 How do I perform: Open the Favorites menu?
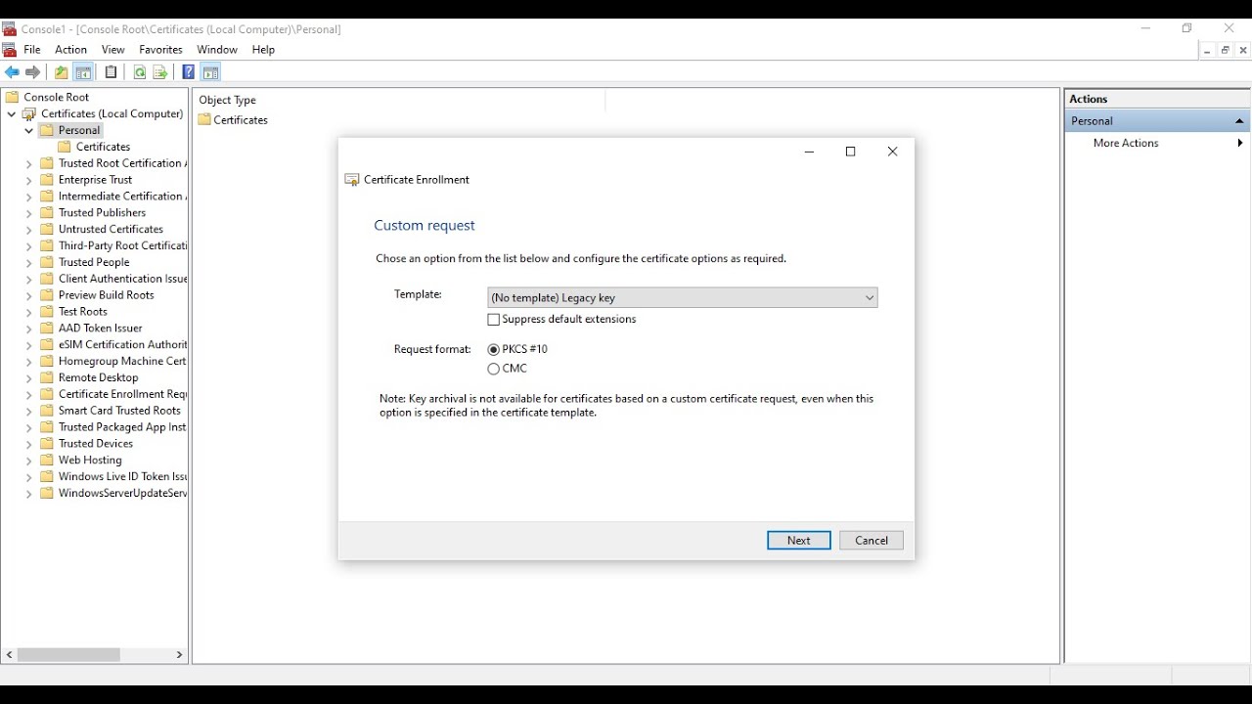pos(160,50)
